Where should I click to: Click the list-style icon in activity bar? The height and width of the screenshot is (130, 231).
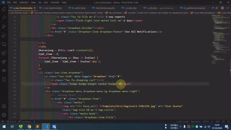(x=4, y=71)
